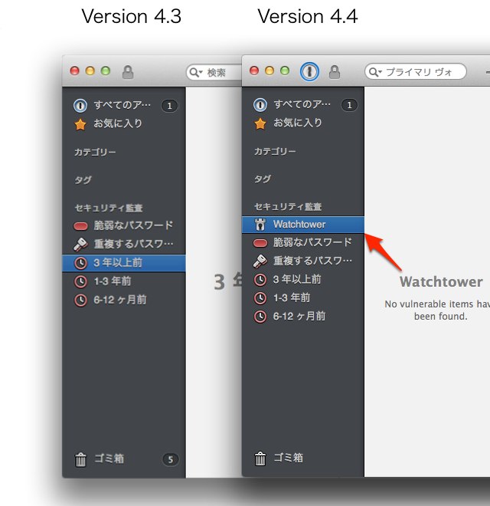The height and width of the screenshot is (506, 490).
Task: Expand タグ section in 4.3 sidebar
Action: 83,179
